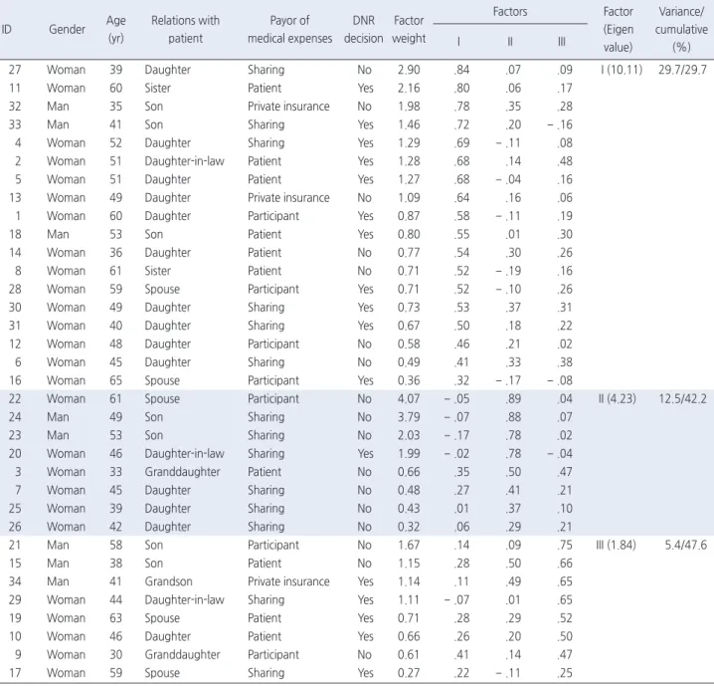Click variance value '29.7/29.7'
This screenshot has height=687, width=714.
[682, 70]
